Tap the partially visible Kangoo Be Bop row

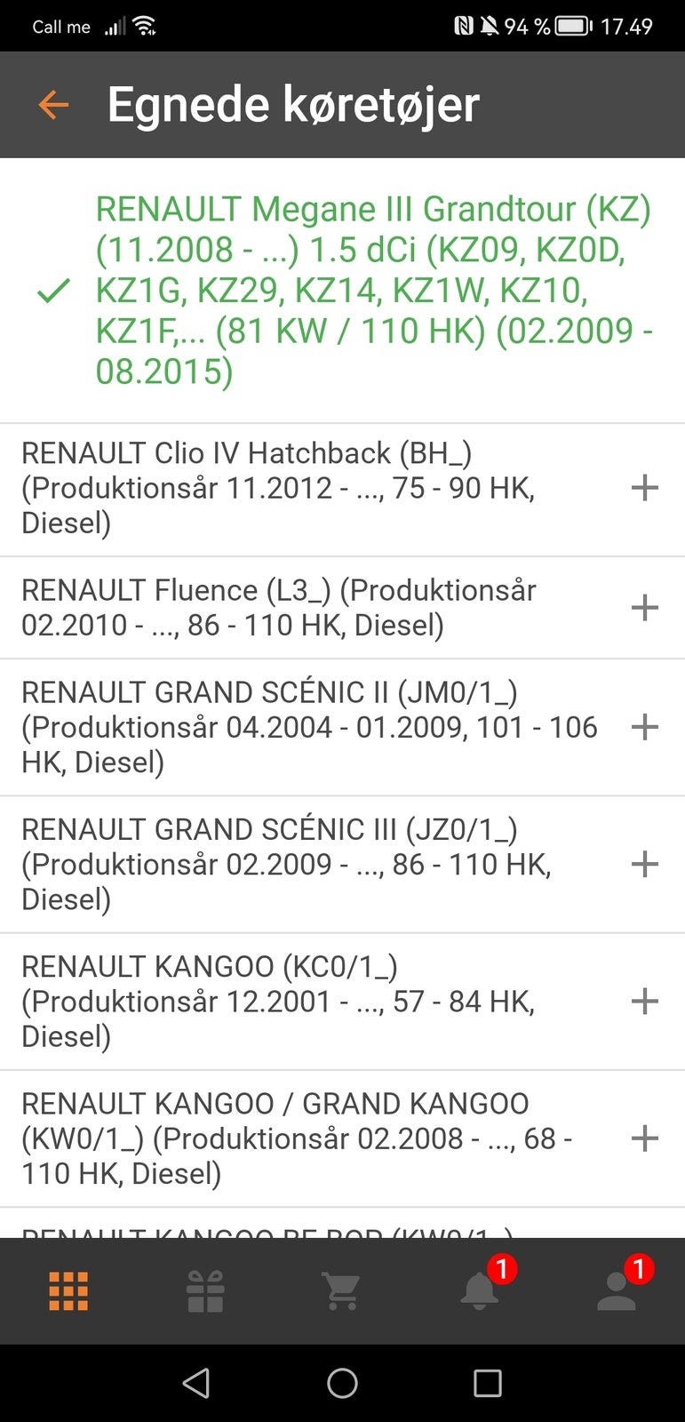(x=267, y=1229)
